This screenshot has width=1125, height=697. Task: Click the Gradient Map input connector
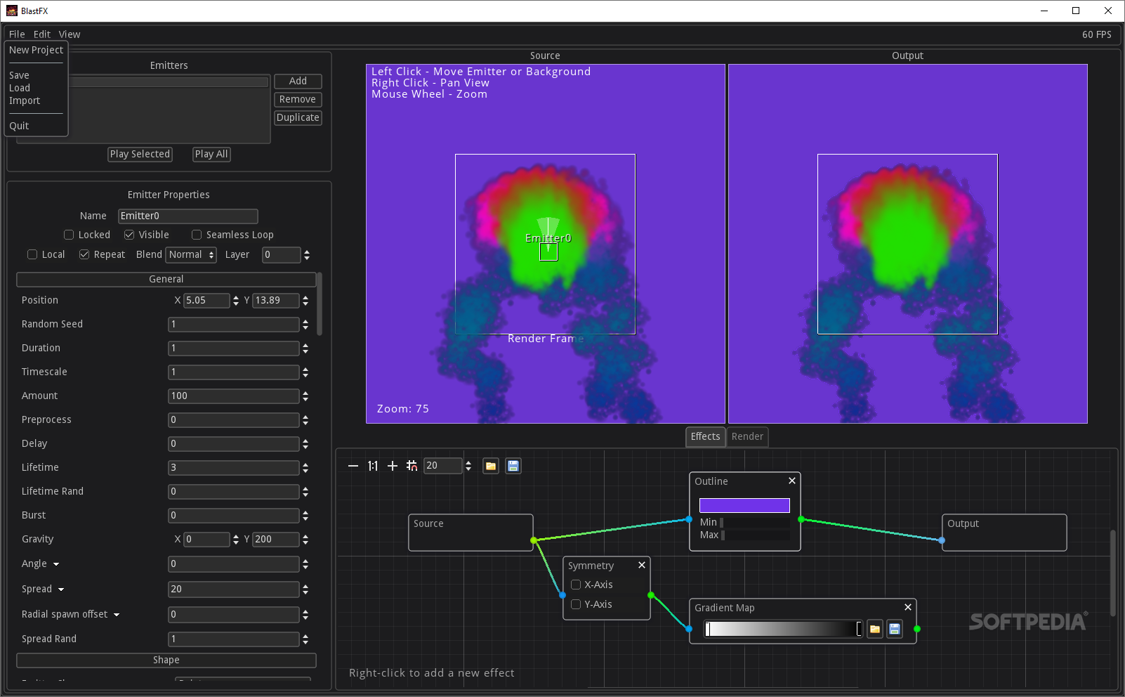pos(689,629)
